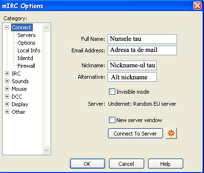Click the category list scroll down arrow
This screenshot has width=204, height=173.
pyautogui.click(x=46, y=150)
